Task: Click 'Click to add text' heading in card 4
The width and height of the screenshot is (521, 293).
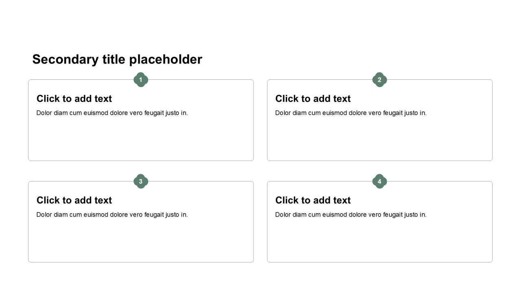Action: pos(313,200)
